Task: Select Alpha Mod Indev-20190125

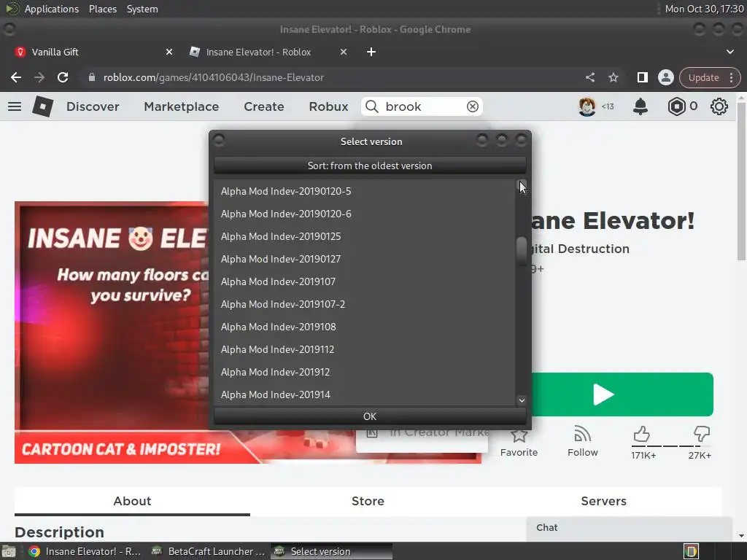Action: [365, 236]
